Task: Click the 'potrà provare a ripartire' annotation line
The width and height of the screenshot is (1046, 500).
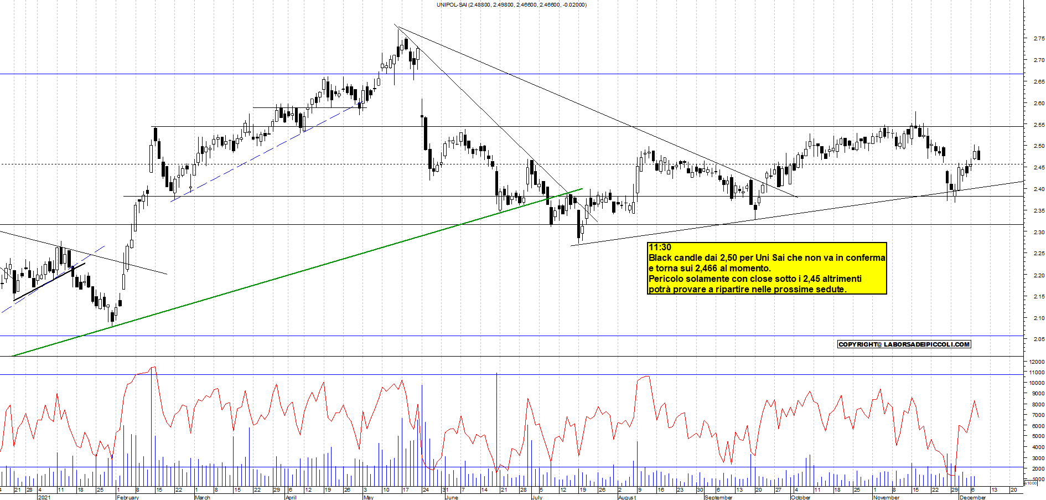Action: click(747, 289)
